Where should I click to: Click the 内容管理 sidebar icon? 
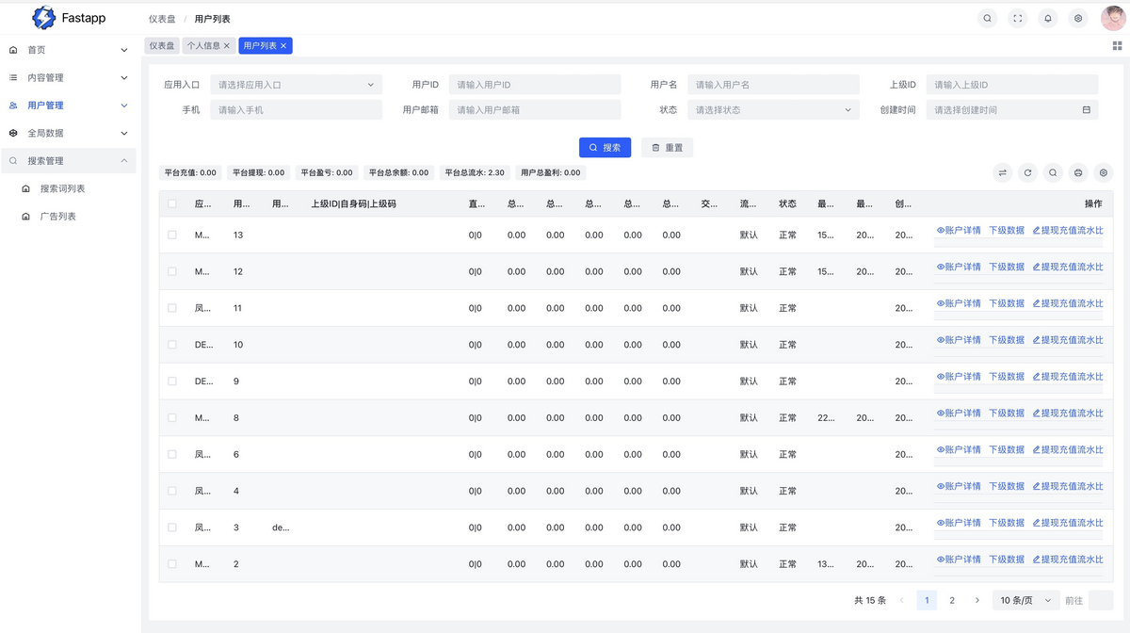[x=13, y=77]
